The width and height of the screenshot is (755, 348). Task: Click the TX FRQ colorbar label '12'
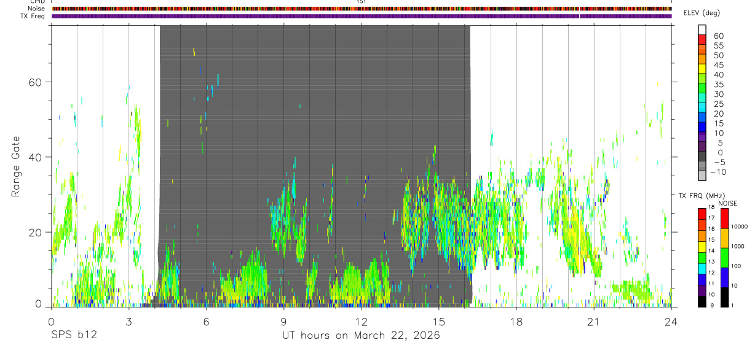pyautogui.click(x=712, y=273)
